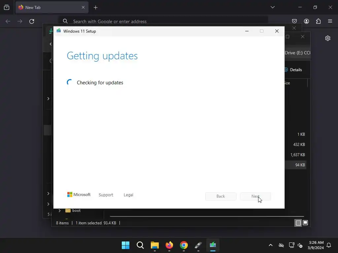Open Firefox tab list button
The image size is (338, 253).
tap(7, 7)
